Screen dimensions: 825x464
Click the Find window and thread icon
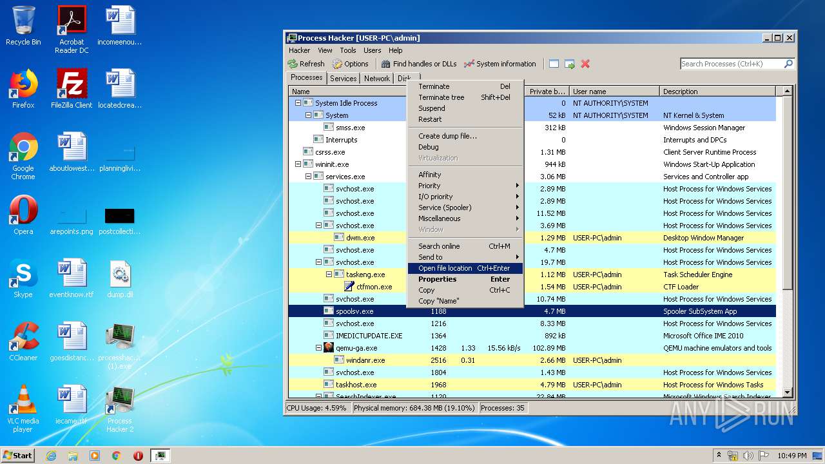pos(570,64)
